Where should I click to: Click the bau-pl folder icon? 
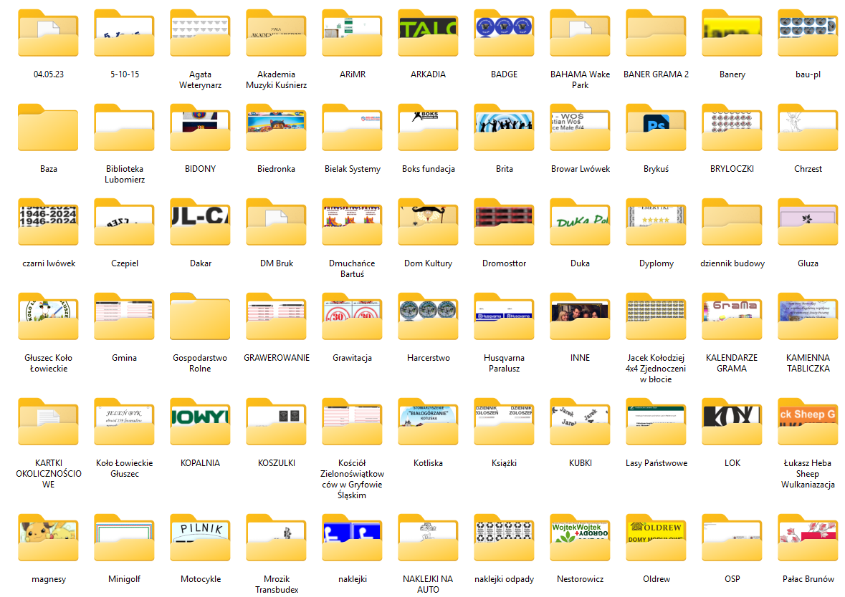pyautogui.click(x=808, y=33)
